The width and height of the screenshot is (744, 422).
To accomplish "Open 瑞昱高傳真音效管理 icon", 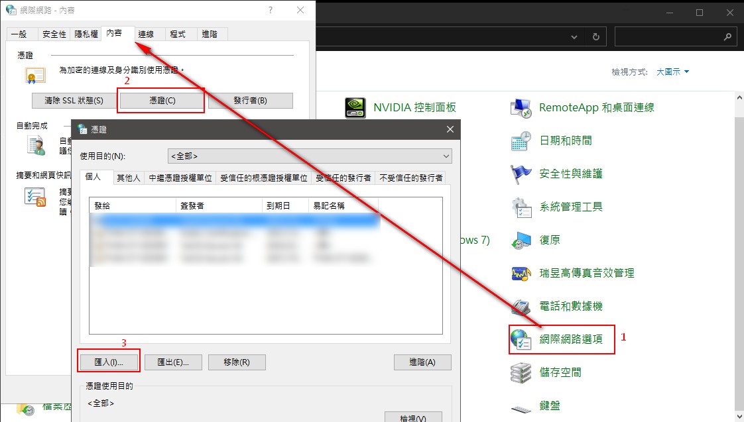I will [522, 273].
